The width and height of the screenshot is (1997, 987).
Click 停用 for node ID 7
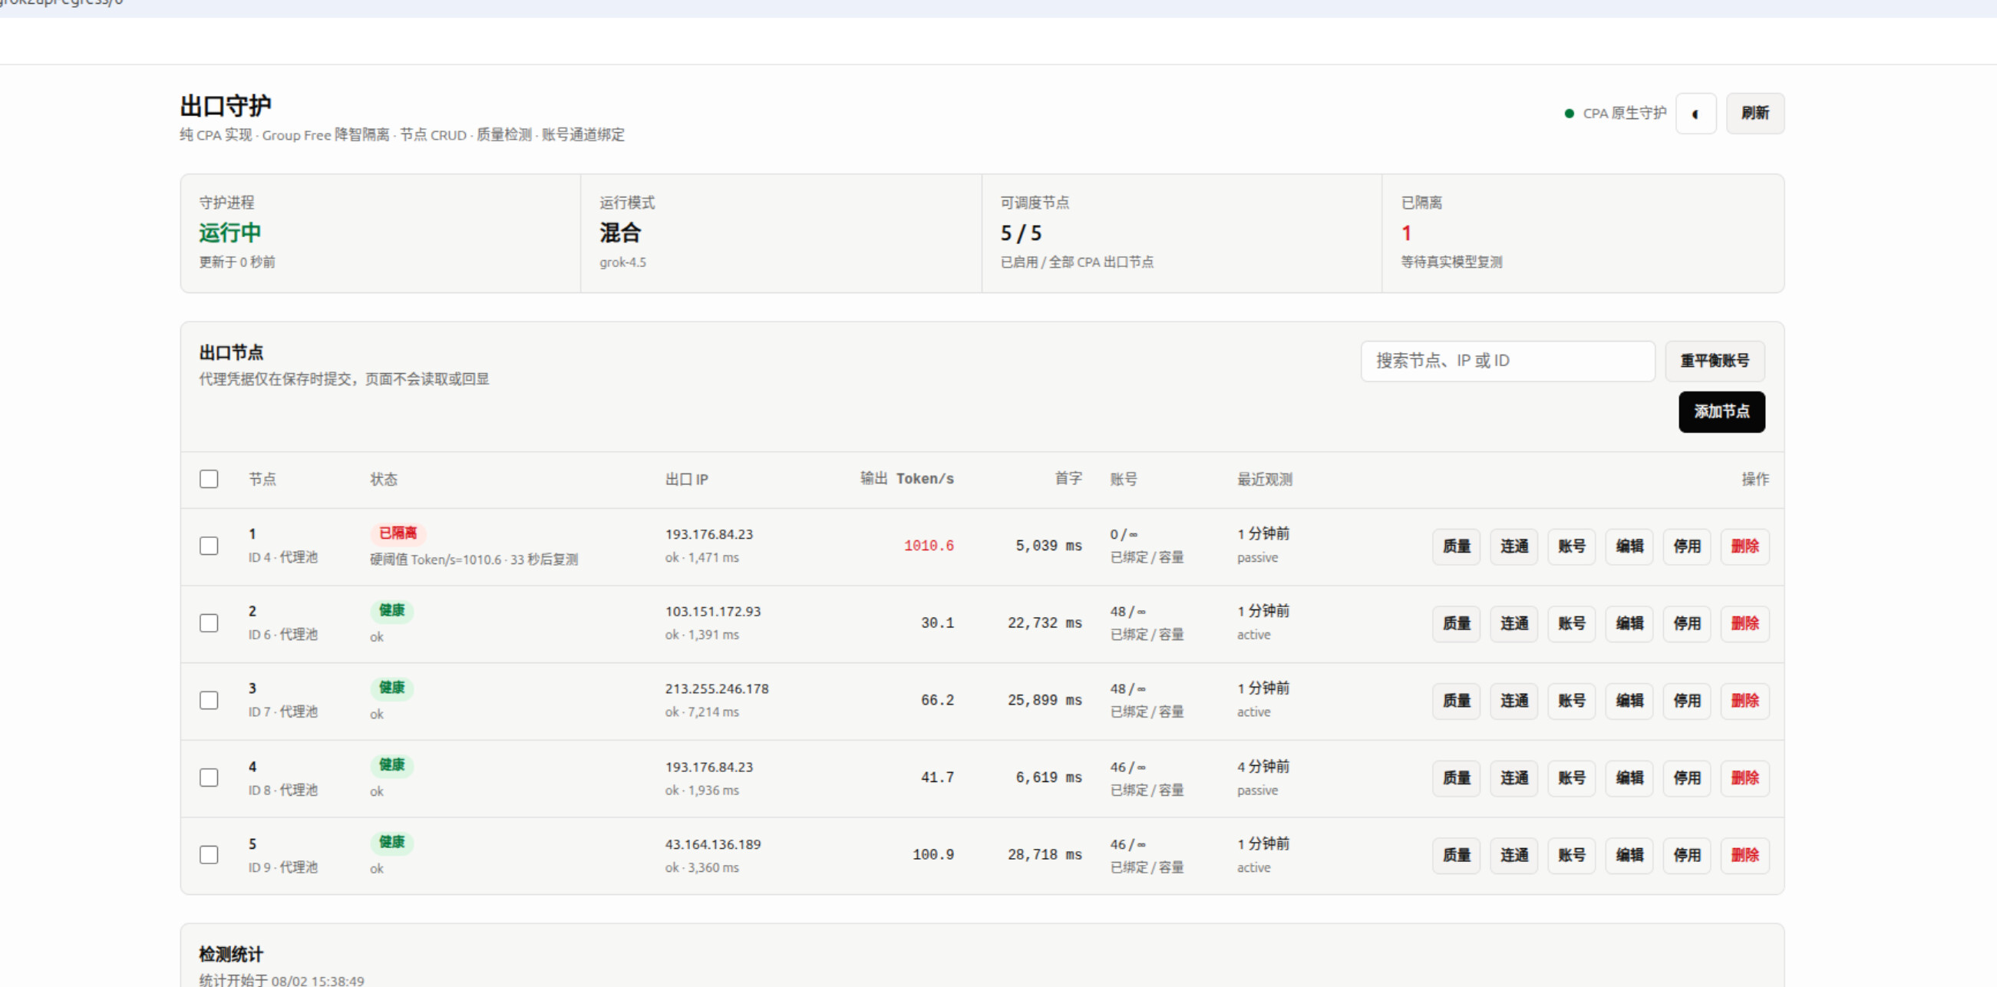click(x=1687, y=700)
